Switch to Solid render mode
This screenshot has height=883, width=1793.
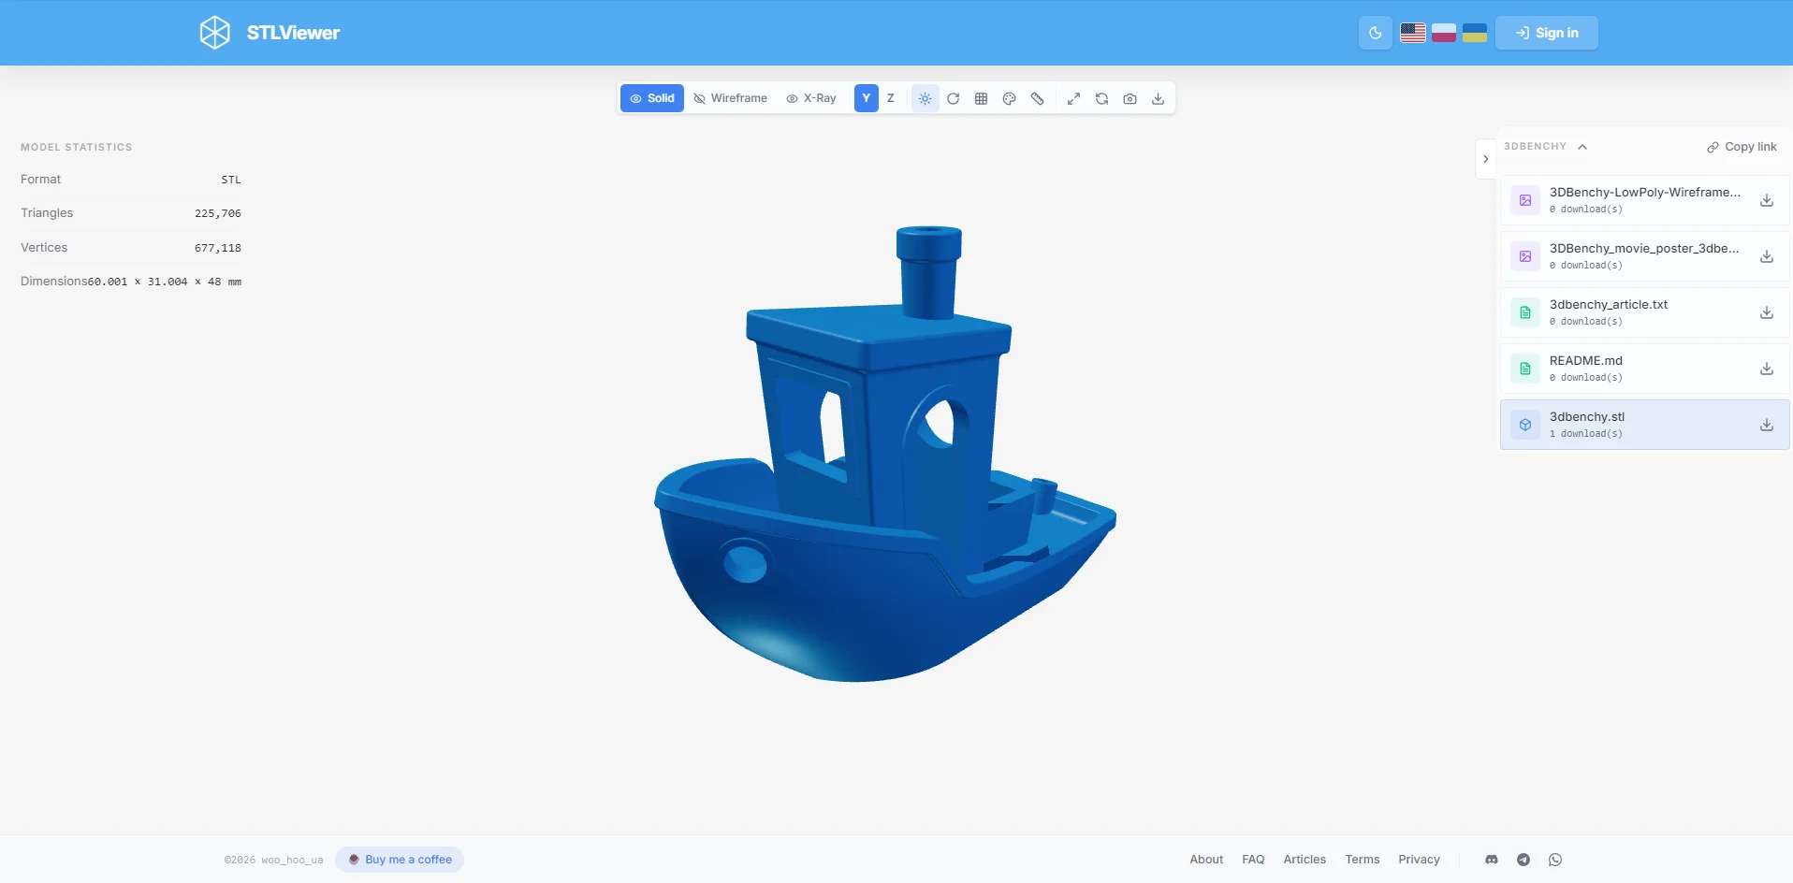652,98
